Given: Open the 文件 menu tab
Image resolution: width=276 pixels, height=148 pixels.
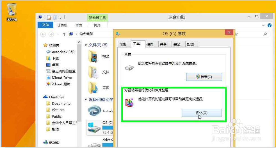Looking at the screenshot, I should coord(45,25).
